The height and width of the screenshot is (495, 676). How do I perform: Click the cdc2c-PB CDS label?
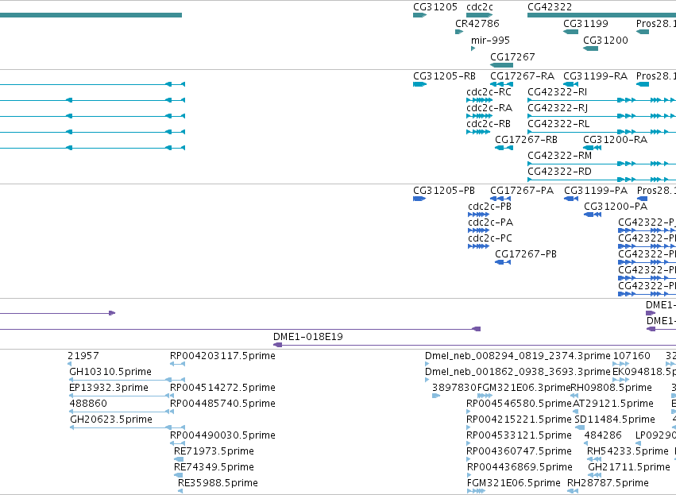tap(489, 206)
